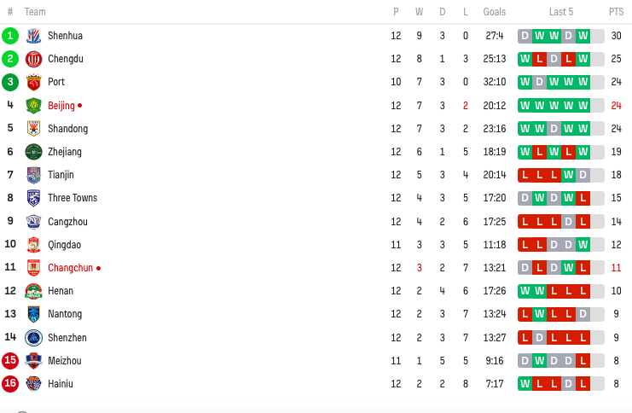
Task: Click the highlighted Changchun team name
Action: 71,268
